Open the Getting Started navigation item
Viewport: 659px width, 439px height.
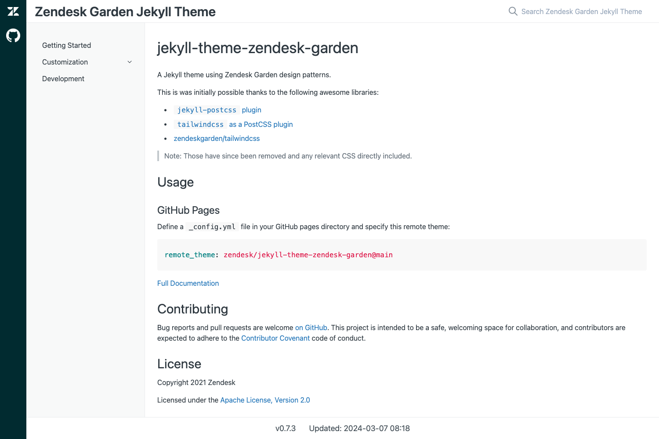(x=66, y=45)
